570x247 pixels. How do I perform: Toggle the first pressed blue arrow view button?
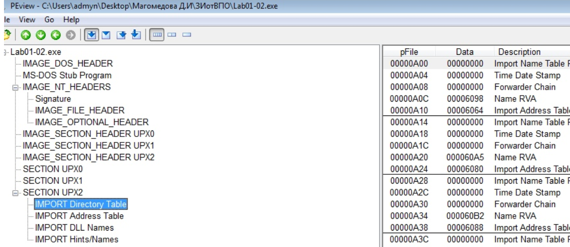click(92, 35)
